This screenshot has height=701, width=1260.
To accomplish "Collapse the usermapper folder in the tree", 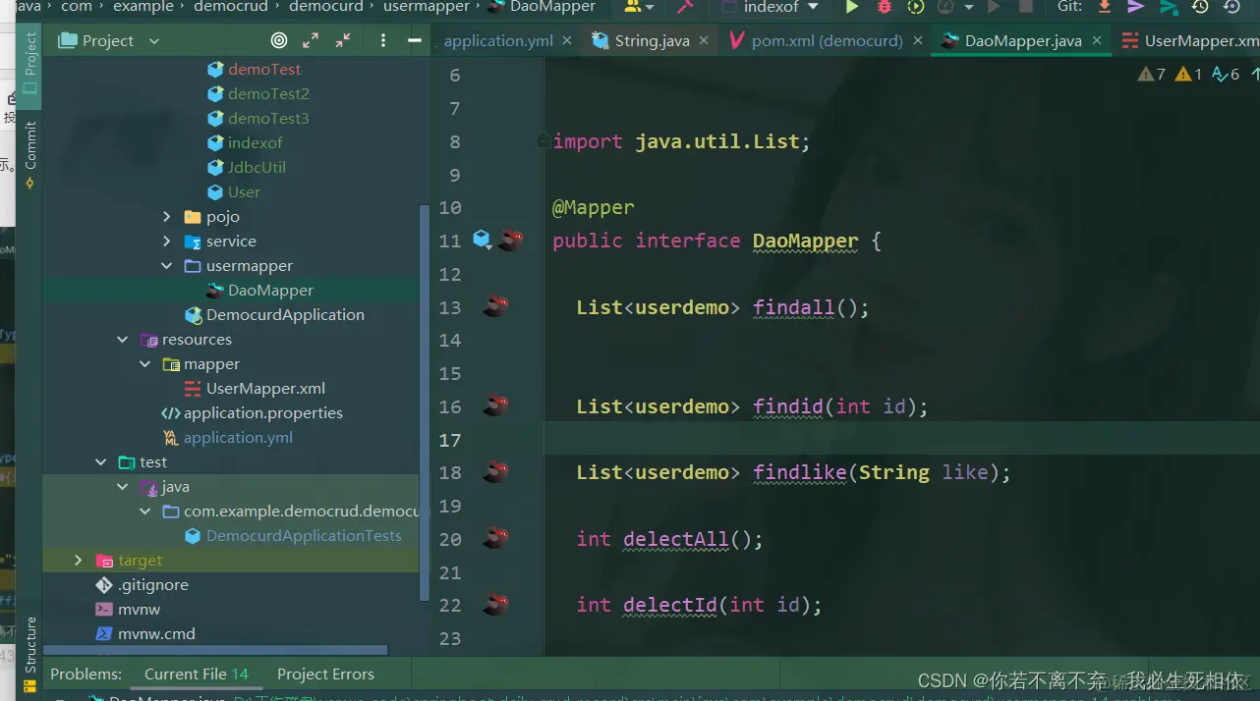I will point(167,266).
